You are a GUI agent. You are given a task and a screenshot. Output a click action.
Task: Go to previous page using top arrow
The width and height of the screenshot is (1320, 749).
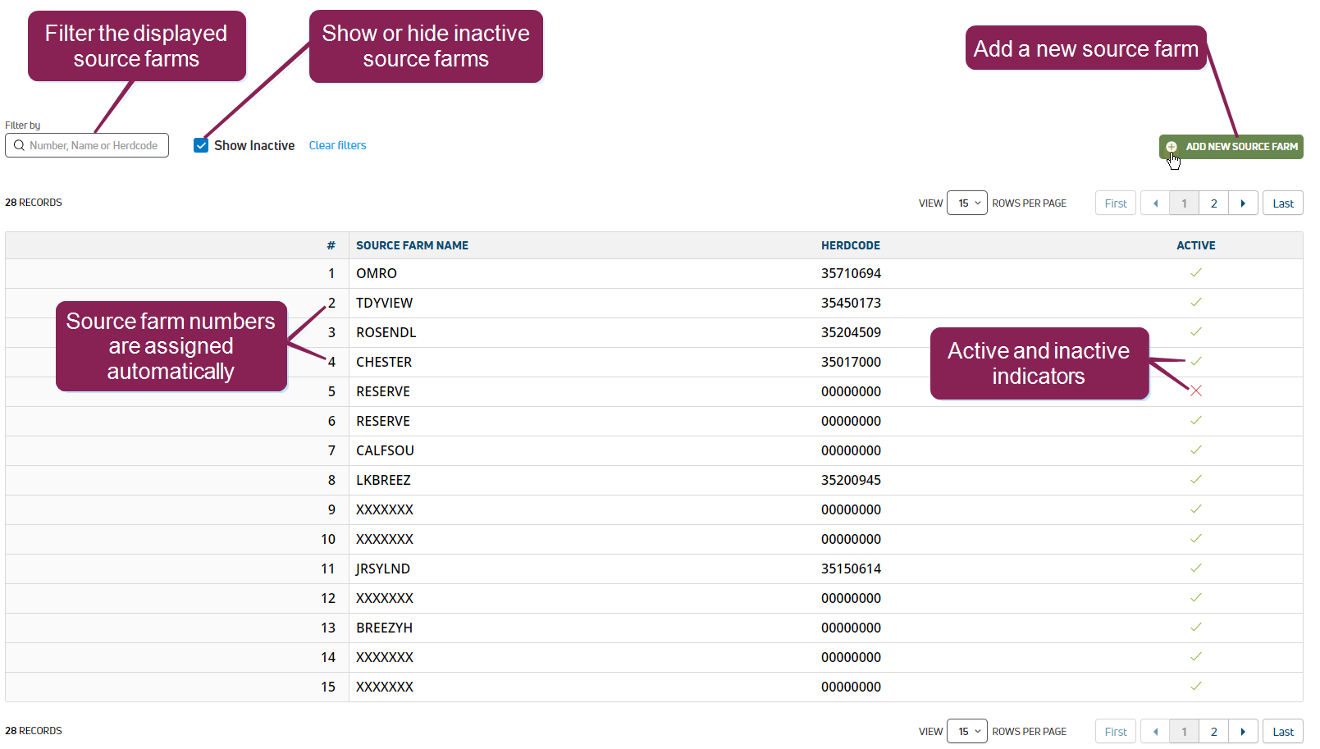1155,203
